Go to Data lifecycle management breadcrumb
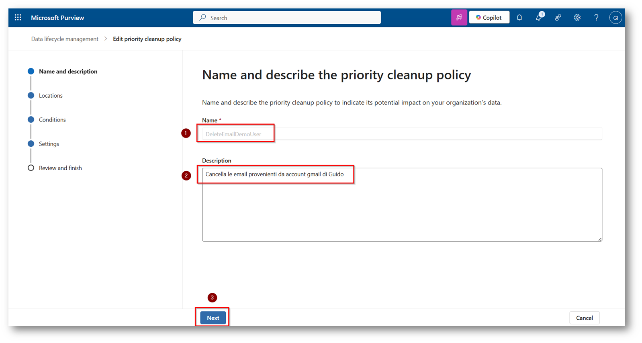The image size is (642, 343). click(65, 39)
